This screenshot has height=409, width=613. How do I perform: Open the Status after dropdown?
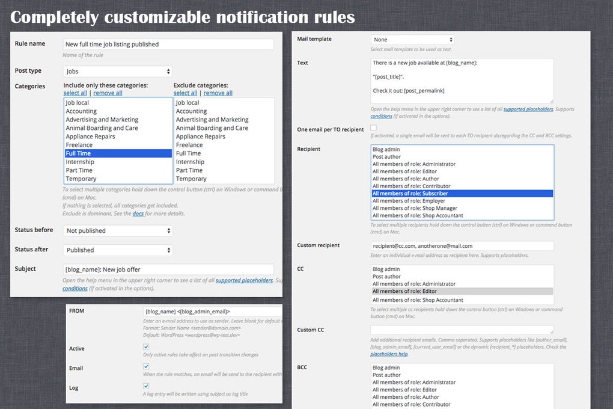(117, 250)
